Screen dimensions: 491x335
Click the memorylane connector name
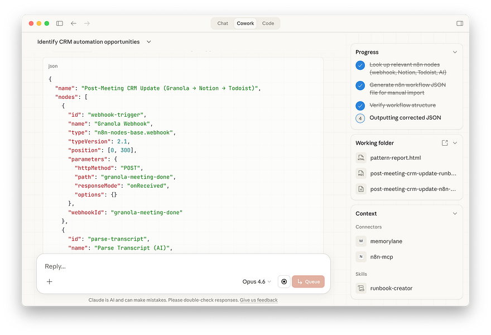point(386,241)
